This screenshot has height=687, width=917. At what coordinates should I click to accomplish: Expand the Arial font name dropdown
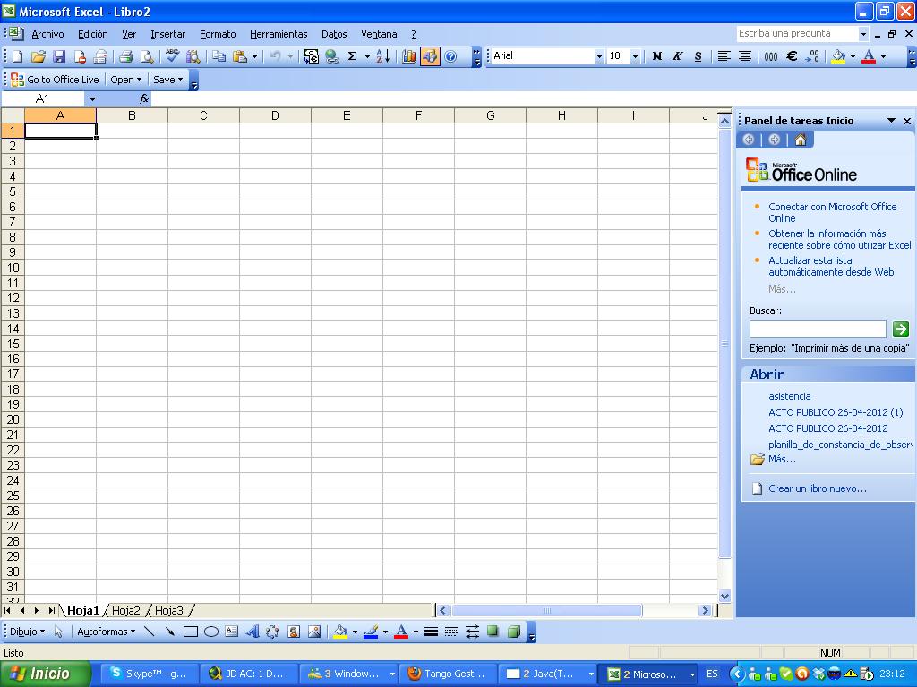pos(599,56)
